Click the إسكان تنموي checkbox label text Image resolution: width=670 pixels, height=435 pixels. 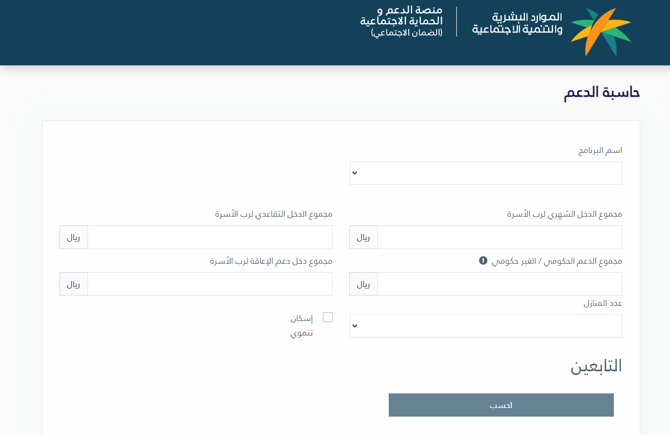(x=302, y=325)
